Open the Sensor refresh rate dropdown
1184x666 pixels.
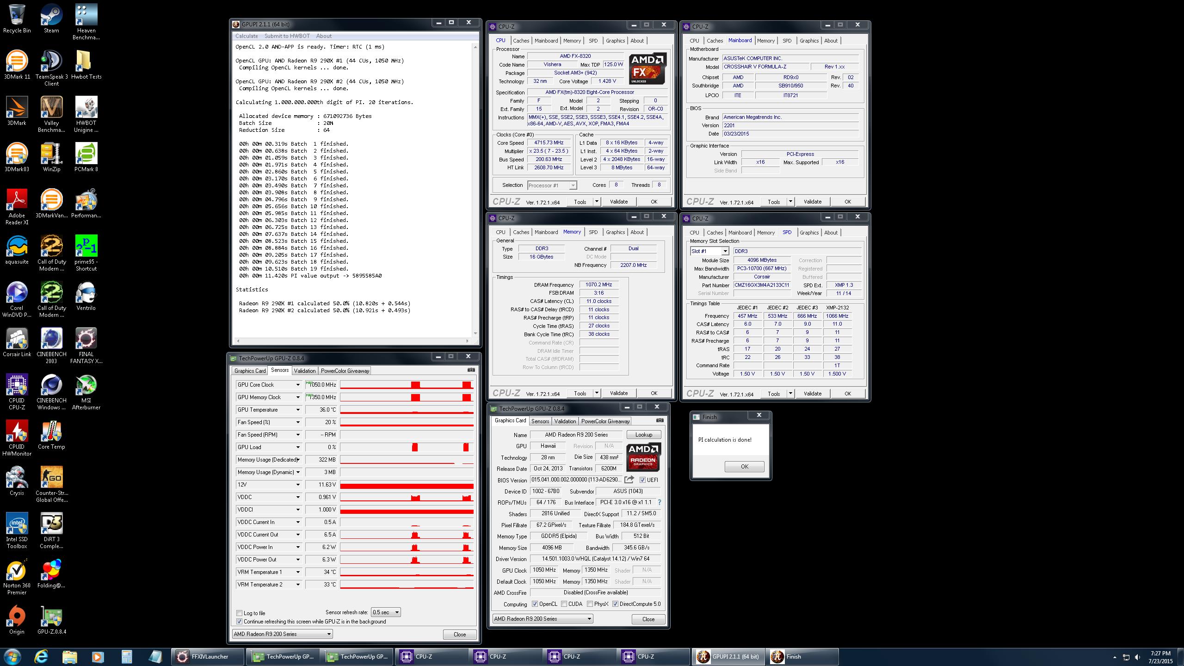[386, 612]
